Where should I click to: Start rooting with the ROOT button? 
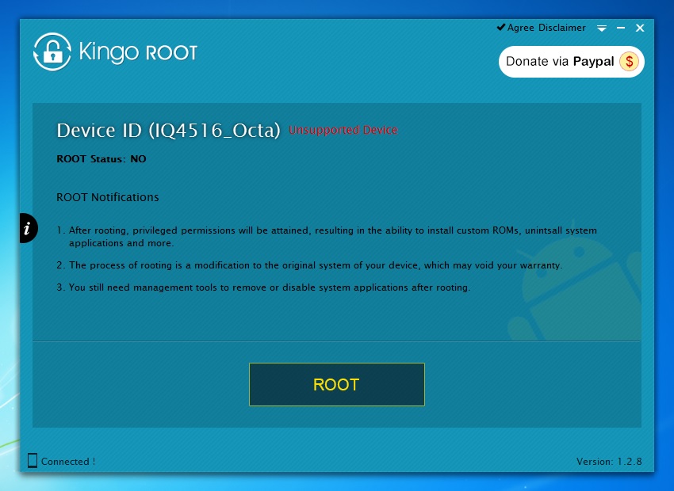click(x=336, y=385)
